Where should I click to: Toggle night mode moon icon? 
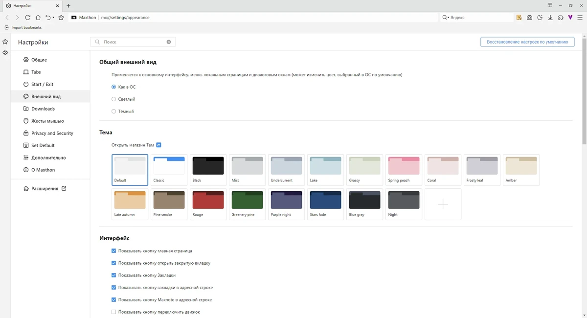540,17
